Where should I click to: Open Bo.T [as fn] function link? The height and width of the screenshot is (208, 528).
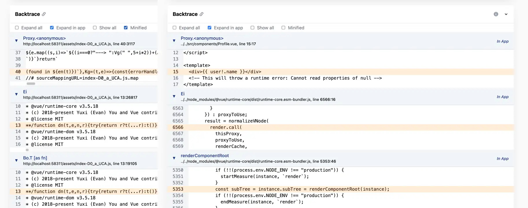click(35, 158)
